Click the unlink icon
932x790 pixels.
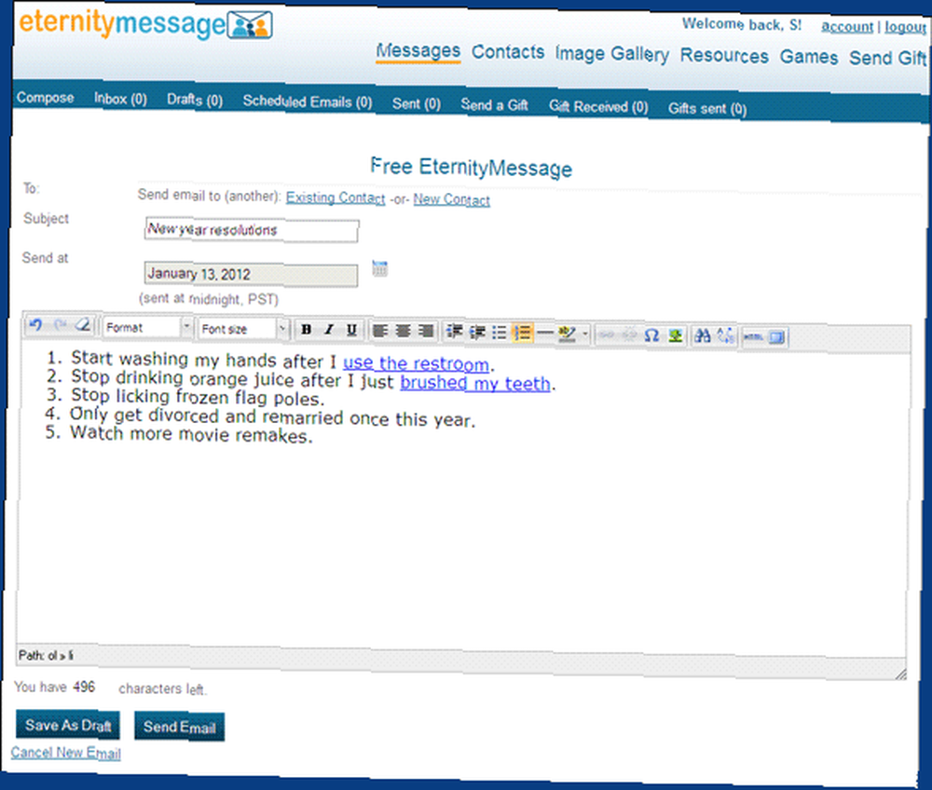(629, 335)
